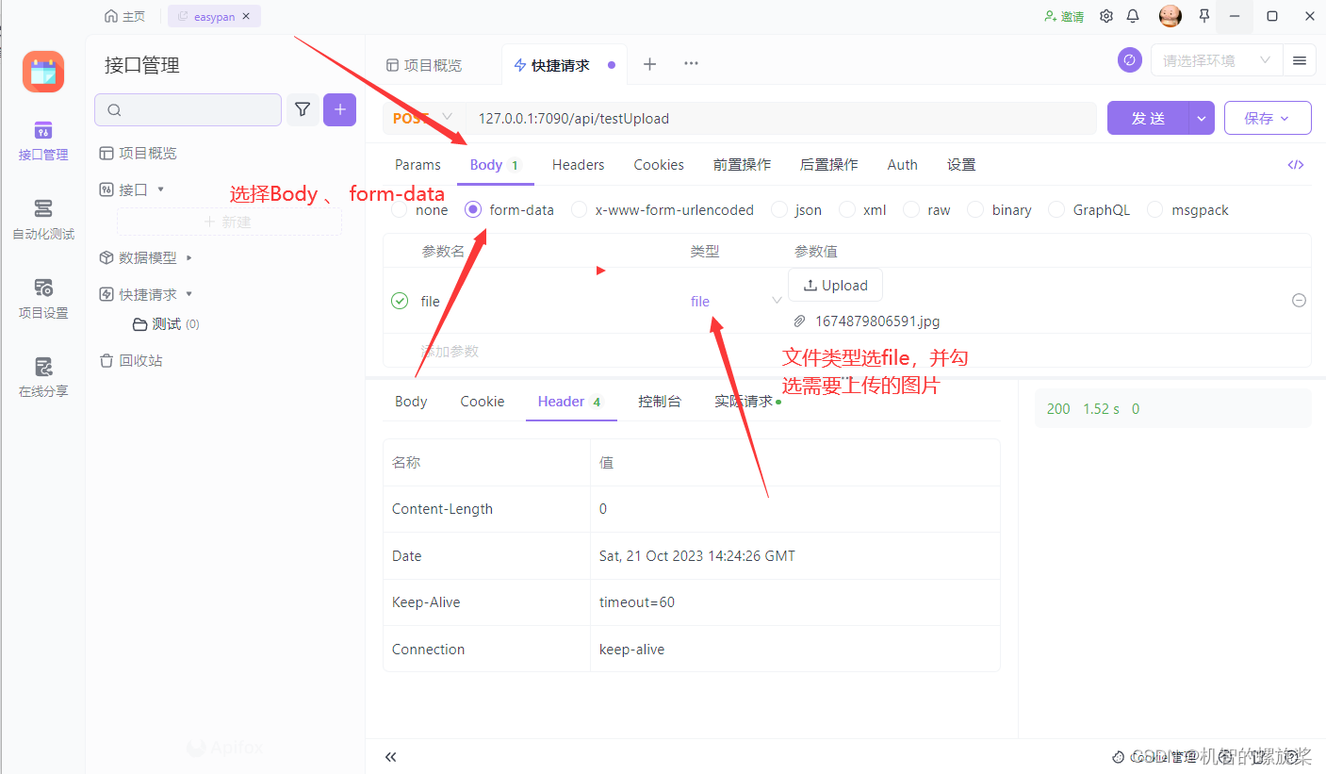
Task: Select the form-data radio button
Action: tap(472, 209)
